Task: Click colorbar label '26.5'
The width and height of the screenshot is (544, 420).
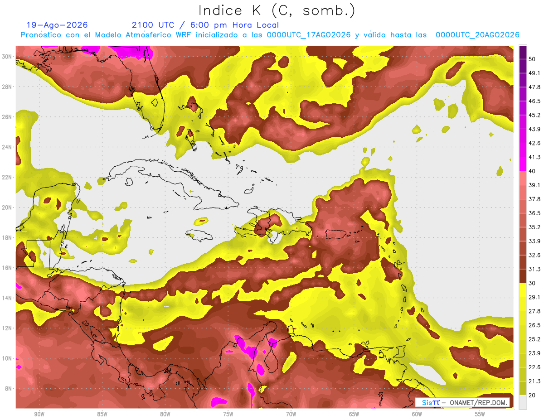Action: click(534, 325)
